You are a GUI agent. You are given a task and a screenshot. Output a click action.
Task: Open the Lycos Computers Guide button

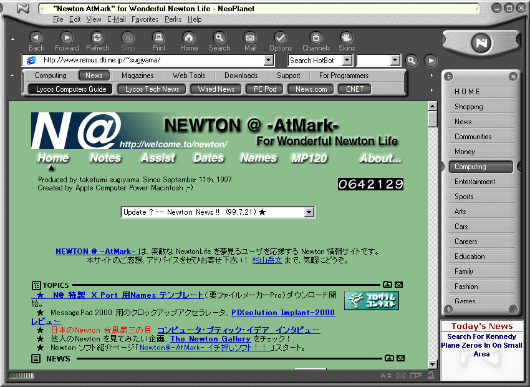71,89
